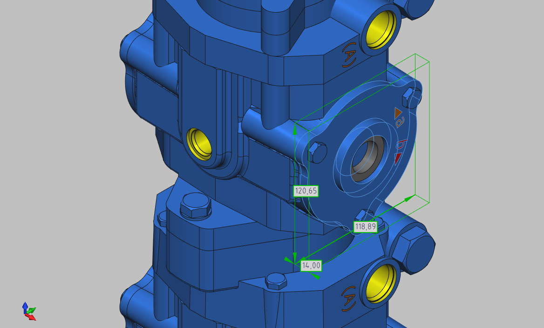Click the 120,65 dimension value label
This screenshot has width=544, height=328.
[x=306, y=190]
